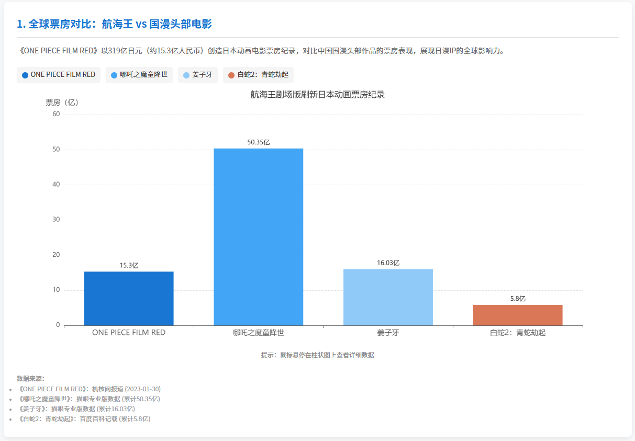The image size is (635, 441).
Task: Select the tall 哪吒之魔童降世 bar
Action: tap(258, 236)
